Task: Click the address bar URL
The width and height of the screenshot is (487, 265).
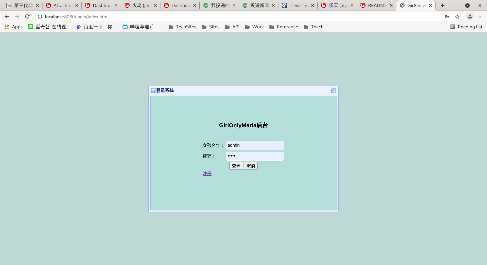Action: pos(77,17)
